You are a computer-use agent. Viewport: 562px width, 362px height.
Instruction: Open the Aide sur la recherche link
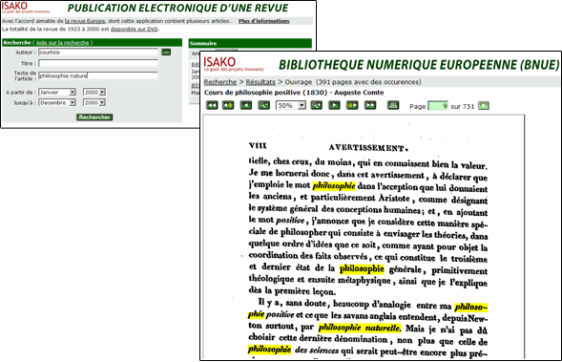click(62, 43)
